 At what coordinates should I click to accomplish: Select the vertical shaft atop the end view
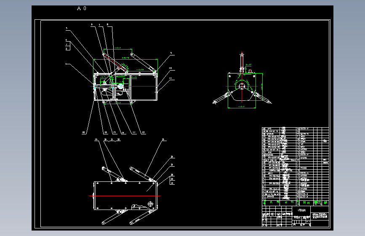pos(242,62)
